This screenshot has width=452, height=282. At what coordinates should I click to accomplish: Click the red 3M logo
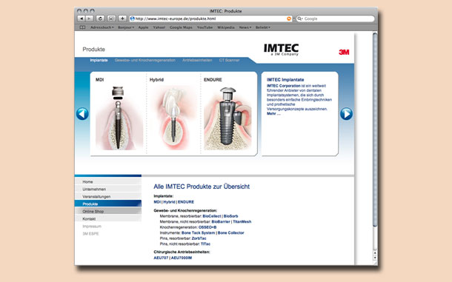click(x=344, y=52)
